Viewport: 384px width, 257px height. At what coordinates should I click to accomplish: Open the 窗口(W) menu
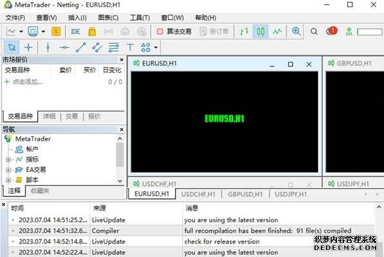[x=173, y=17]
